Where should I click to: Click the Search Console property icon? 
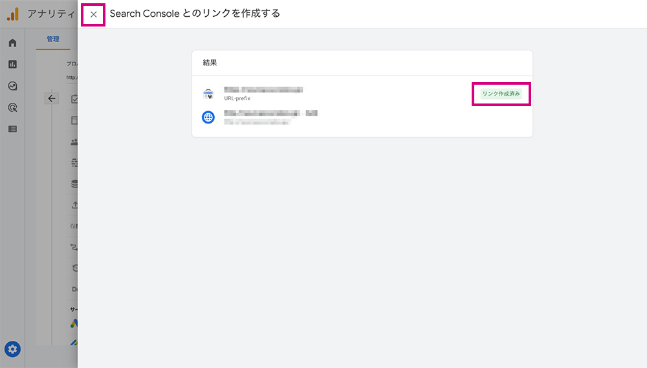(208, 94)
